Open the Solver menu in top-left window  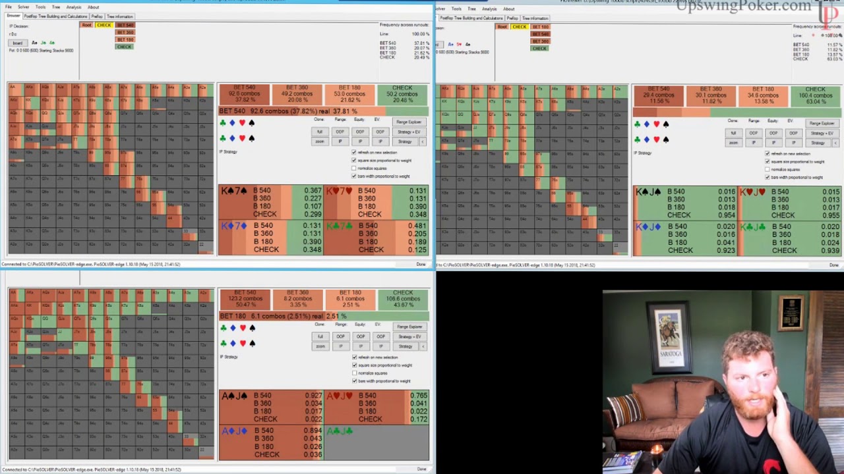pos(24,7)
